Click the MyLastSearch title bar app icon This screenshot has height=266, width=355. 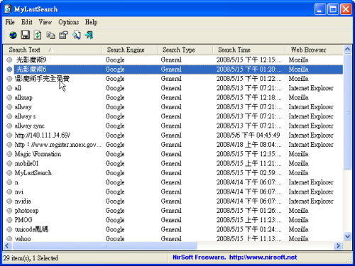click(8, 9)
